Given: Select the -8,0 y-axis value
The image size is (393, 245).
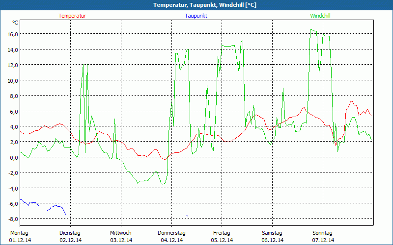Looking at the screenshot, I should coord(12,219).
